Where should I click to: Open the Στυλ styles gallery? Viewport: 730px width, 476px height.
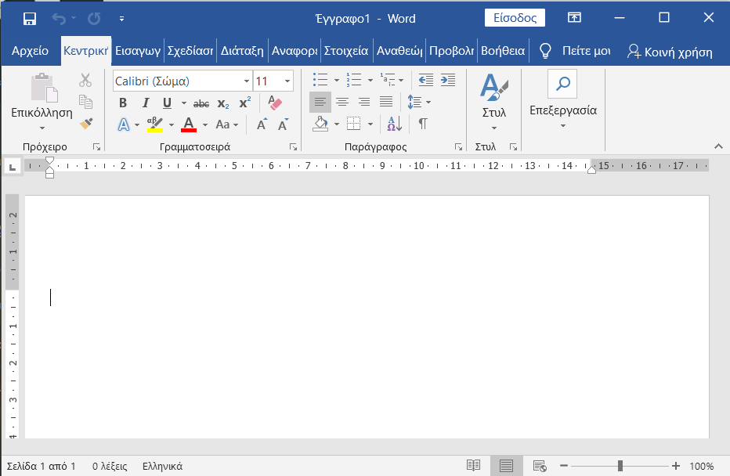tap(493, 102)
